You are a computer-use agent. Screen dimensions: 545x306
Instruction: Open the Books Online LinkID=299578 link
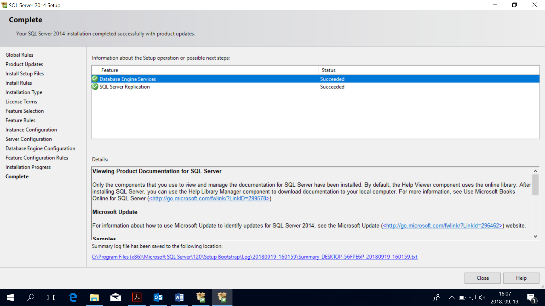point(209,198)
